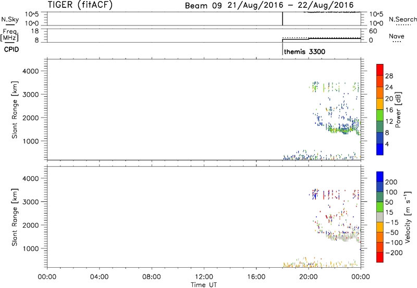Click 4000 km tick in velocity panel

pyautogui.click(x=31, y=178)
